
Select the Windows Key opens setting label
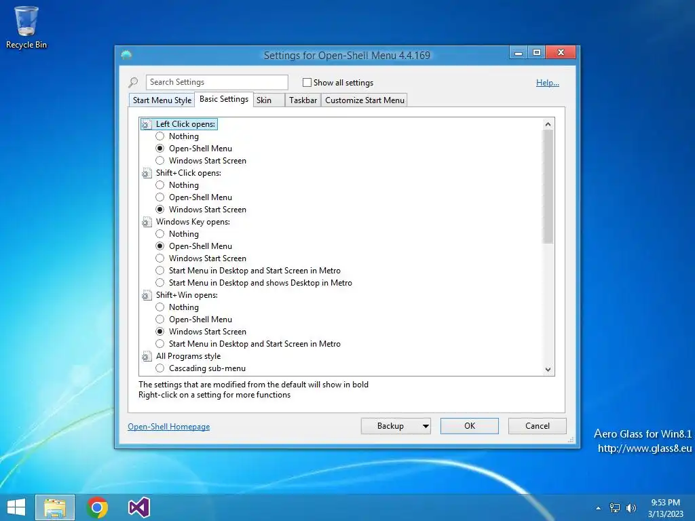[193, 222]
